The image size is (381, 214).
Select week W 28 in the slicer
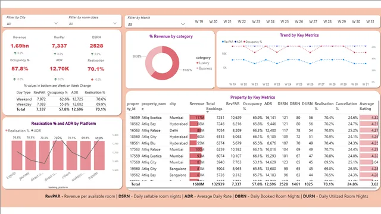click(327, 21)
